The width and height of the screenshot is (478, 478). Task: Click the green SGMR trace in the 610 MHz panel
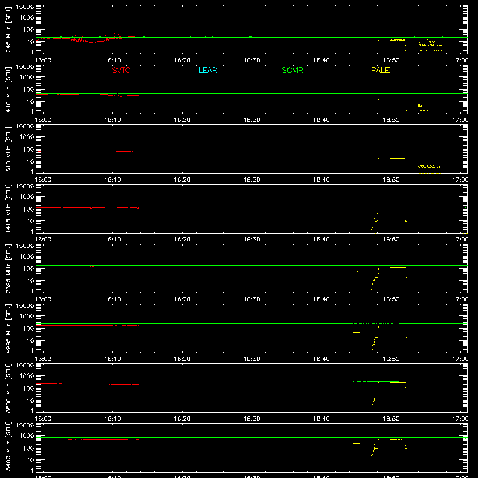click(252, 151)
